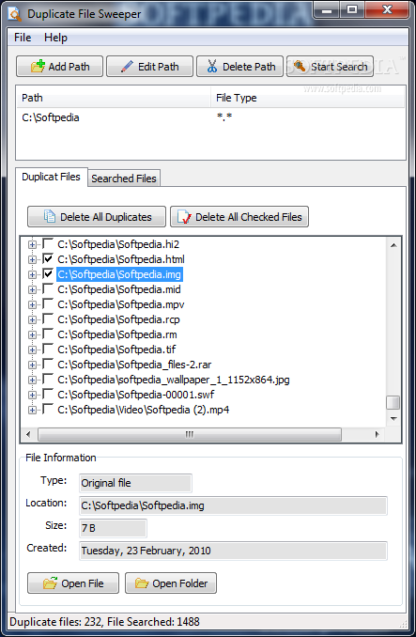Viewport: 416px width, 637px height.
Task: Minimize the Duplicate File Sweeper window
Action: (x=326, y=11)
